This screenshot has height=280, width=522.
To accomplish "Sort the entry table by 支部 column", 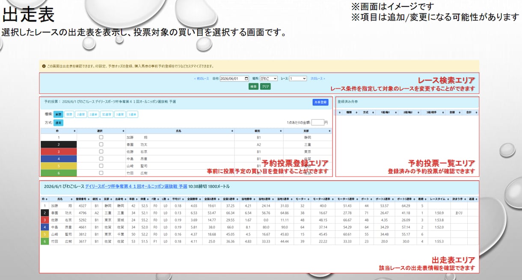I will pos(307,130).
